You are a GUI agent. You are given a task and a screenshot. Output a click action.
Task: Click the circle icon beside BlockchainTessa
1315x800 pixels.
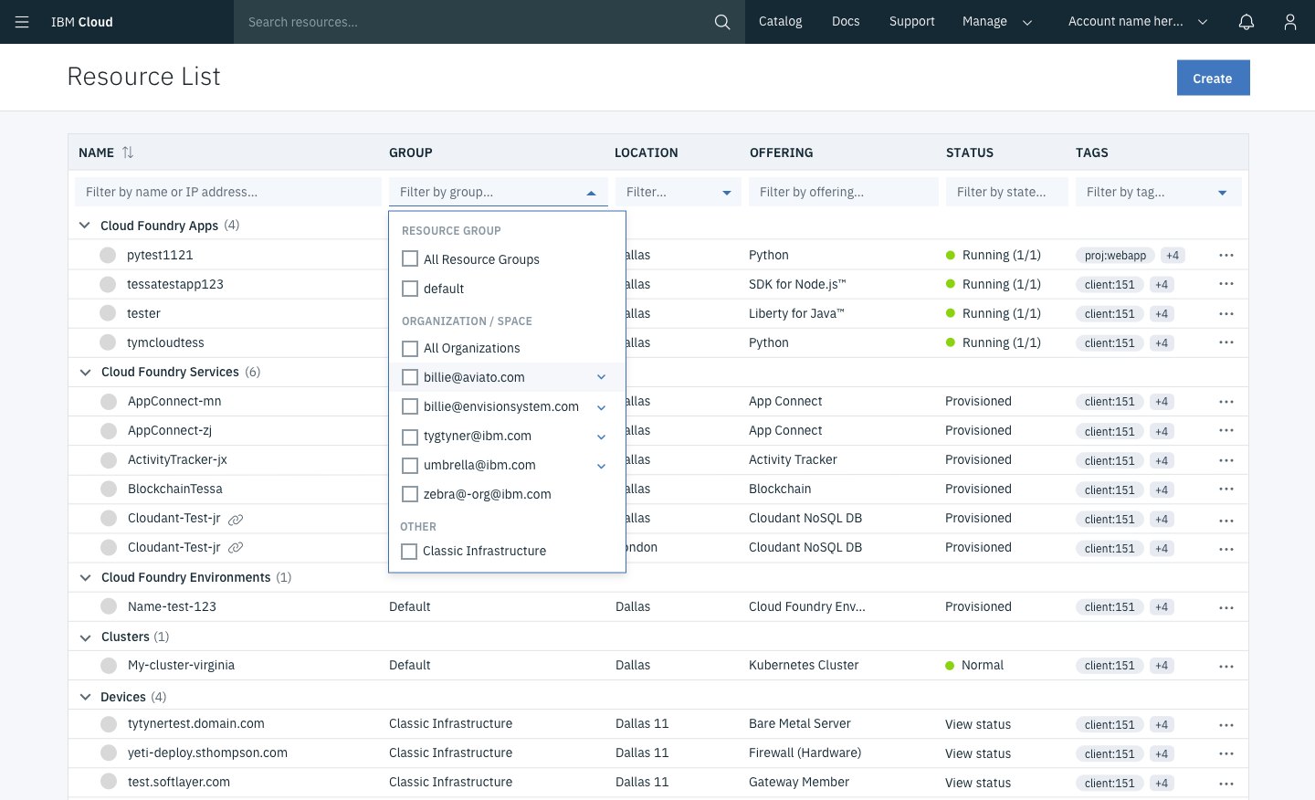click(109, 489)
